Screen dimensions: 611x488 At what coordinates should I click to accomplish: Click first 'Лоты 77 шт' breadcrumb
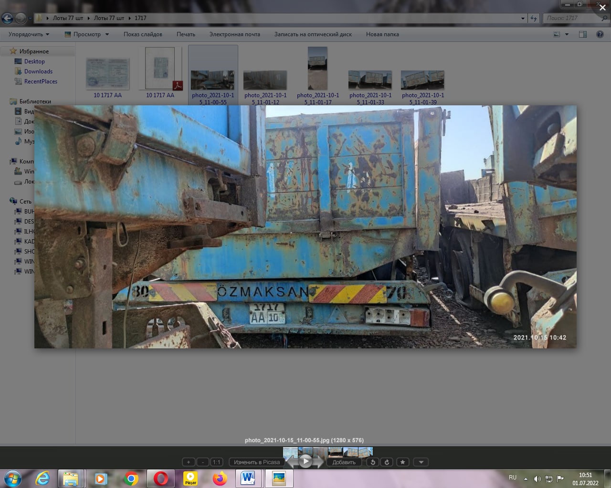(x=68, y=18)
